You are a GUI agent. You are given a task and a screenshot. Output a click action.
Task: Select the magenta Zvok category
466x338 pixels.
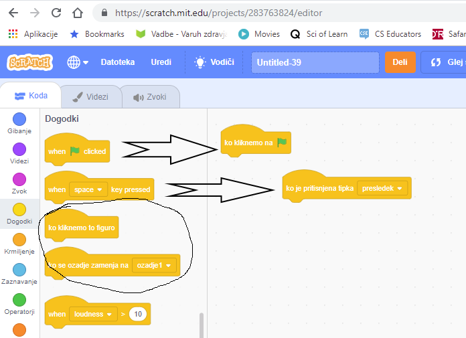19,179
